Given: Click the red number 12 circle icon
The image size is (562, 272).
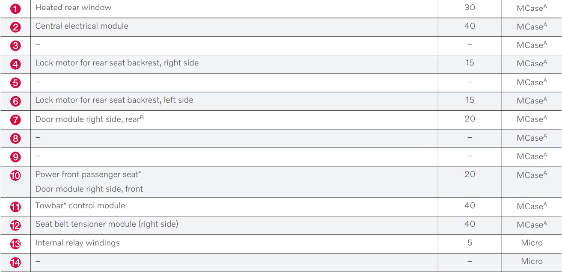Looking at the screenshot, I should pyautogui.click(x=15, y=225).
